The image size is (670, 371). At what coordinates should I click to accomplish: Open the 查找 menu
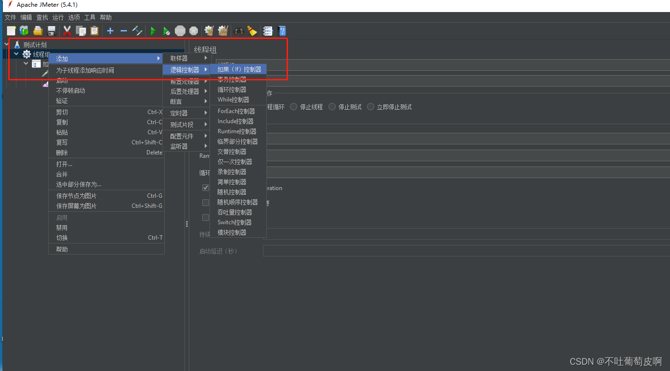[x=42, y=17]
